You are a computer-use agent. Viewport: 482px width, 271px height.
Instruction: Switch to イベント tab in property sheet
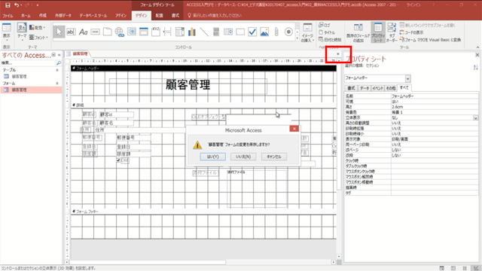[x=377, y=88]
